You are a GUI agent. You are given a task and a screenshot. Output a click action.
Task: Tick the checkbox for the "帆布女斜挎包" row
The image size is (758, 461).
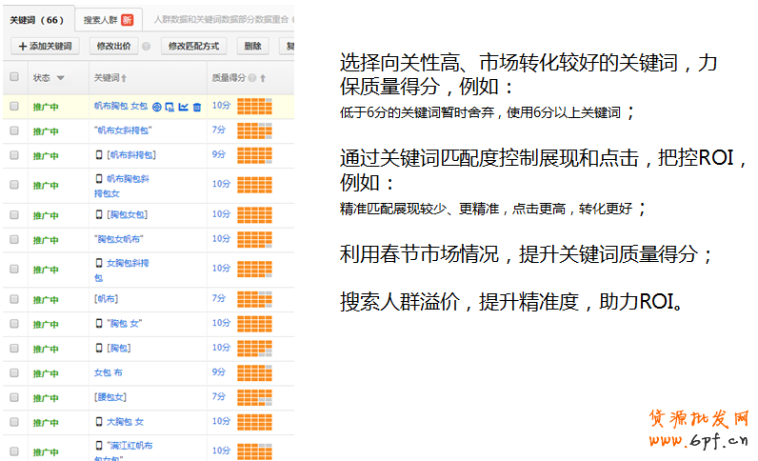tap(14, 130)
